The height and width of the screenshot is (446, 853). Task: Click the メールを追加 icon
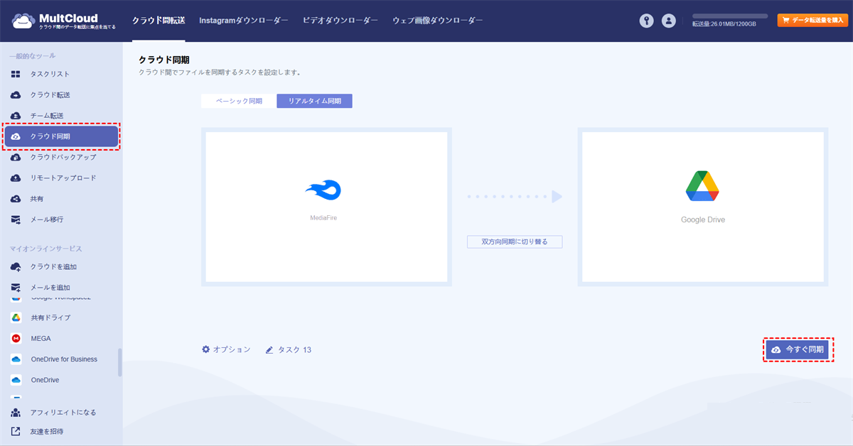[x=16, y=288]
